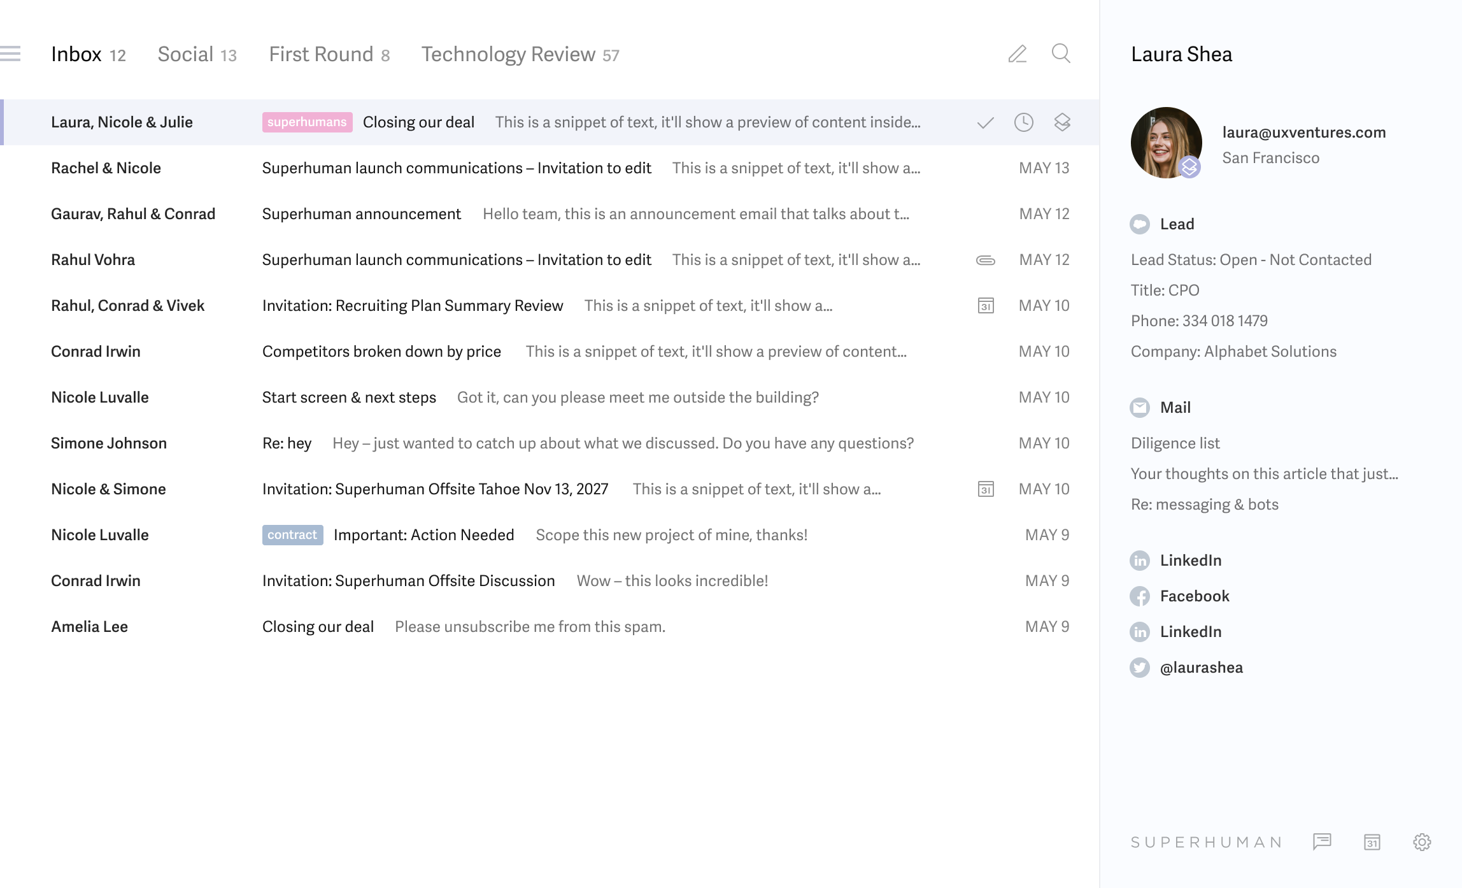
Task: Click the layers icon on selected thread
Action: click(x=1062, y=122)
